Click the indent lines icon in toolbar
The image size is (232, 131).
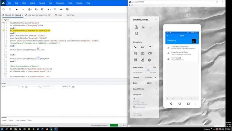pyautogui.click(x=55, y=9)
